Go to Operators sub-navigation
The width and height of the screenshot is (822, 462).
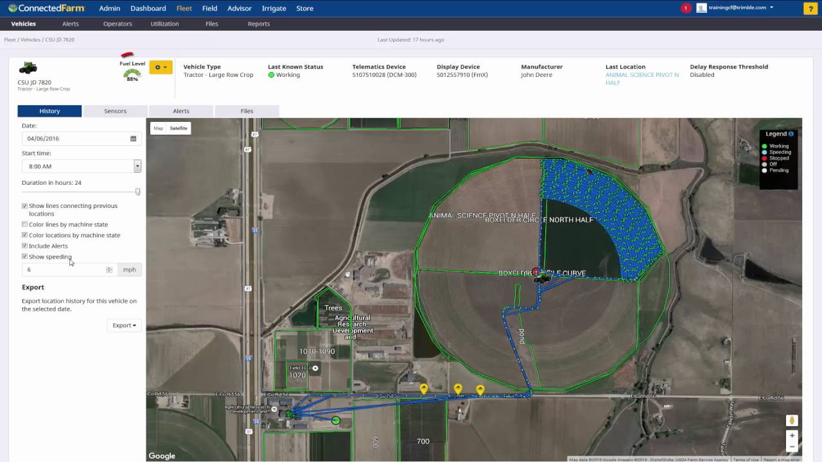tap(118, 24)
